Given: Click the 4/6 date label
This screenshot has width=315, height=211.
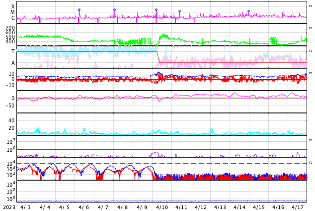Looking at the screenshot, I should point(84,208).
